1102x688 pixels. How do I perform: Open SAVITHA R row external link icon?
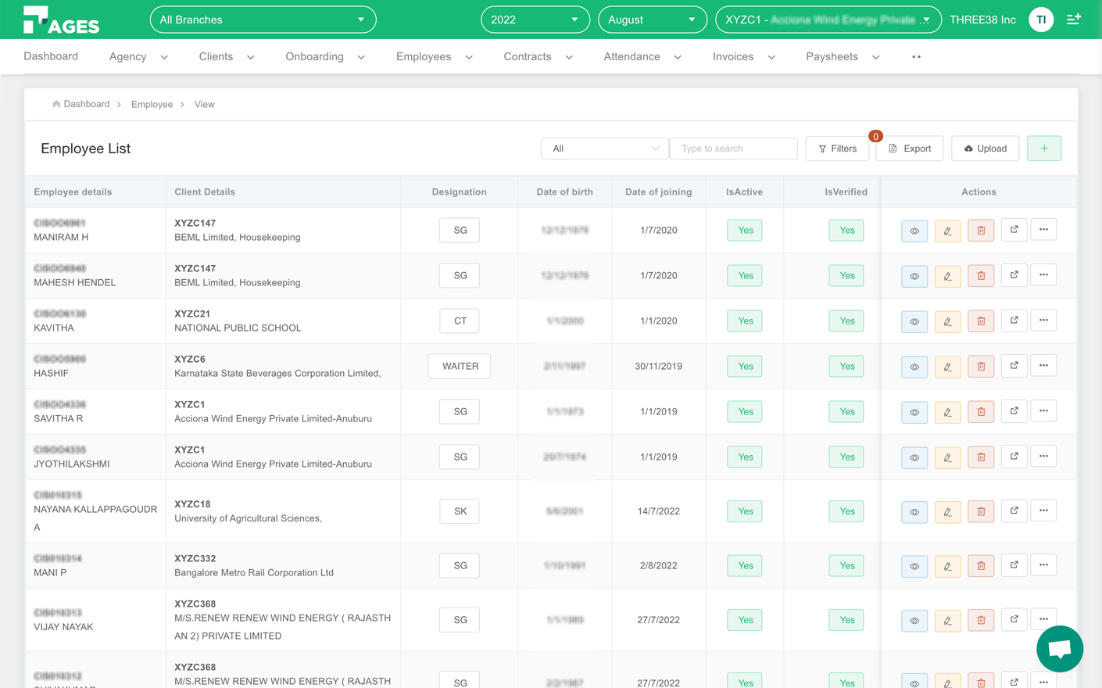(1014, 411)
